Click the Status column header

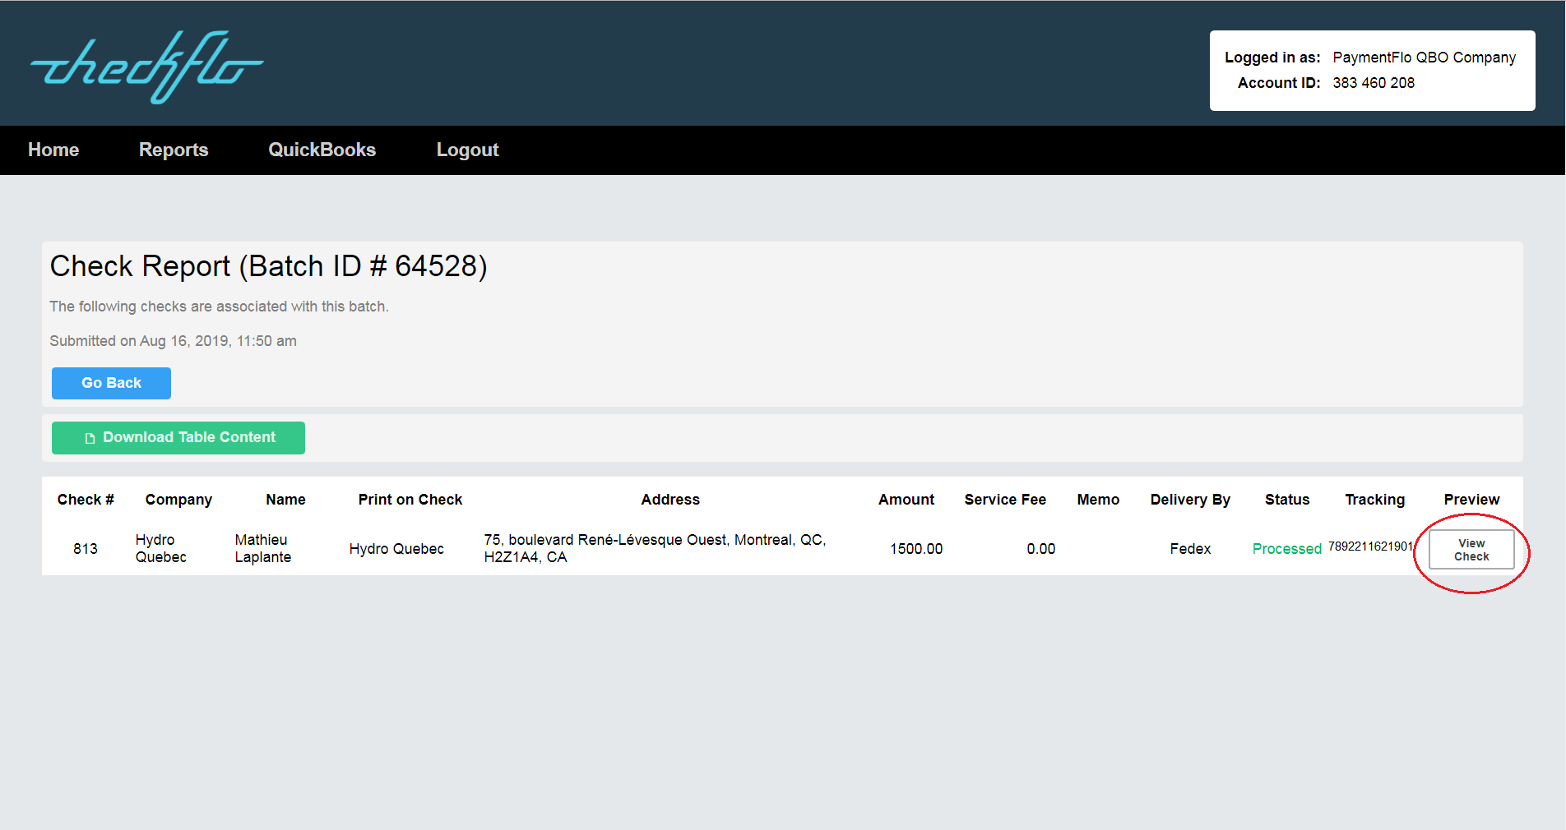1287,500
